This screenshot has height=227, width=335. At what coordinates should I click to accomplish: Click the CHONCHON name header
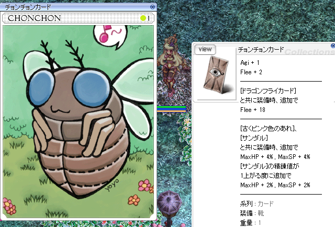[x=34, y=18]
